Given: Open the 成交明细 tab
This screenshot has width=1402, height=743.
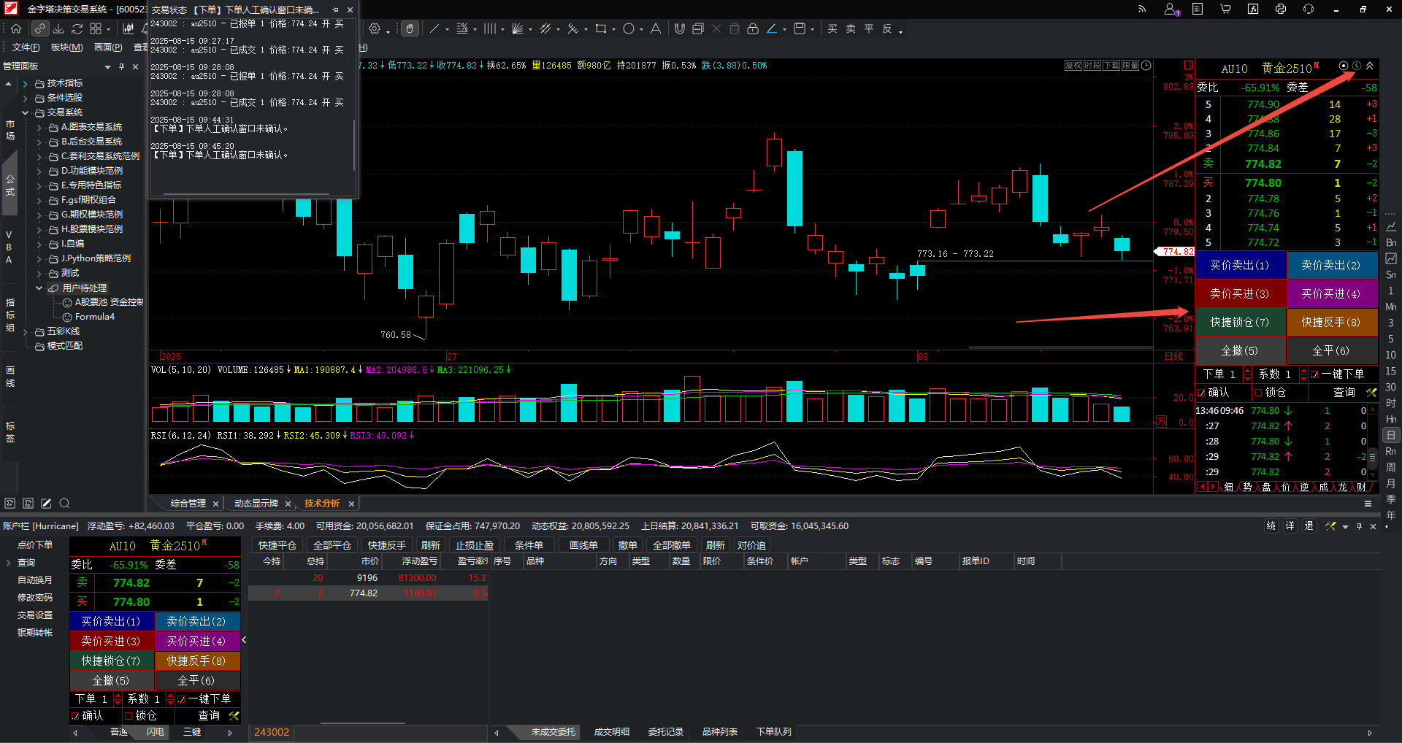Looking at the screenshot, I should (x=611, y=732).
